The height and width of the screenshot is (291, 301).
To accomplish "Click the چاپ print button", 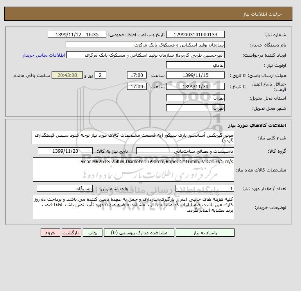I will point(93,233).
